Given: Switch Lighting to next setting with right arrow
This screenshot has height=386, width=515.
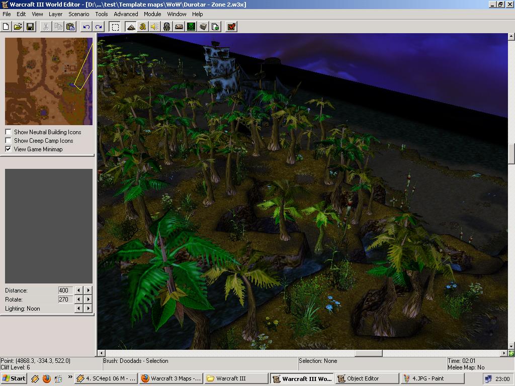Looking at the screenshot, I should (x=88, y=309).
